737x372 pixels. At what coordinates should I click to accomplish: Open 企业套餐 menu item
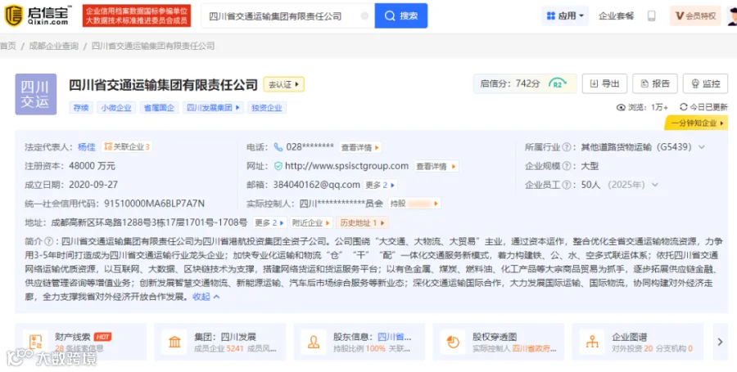(x=616, y=16)
